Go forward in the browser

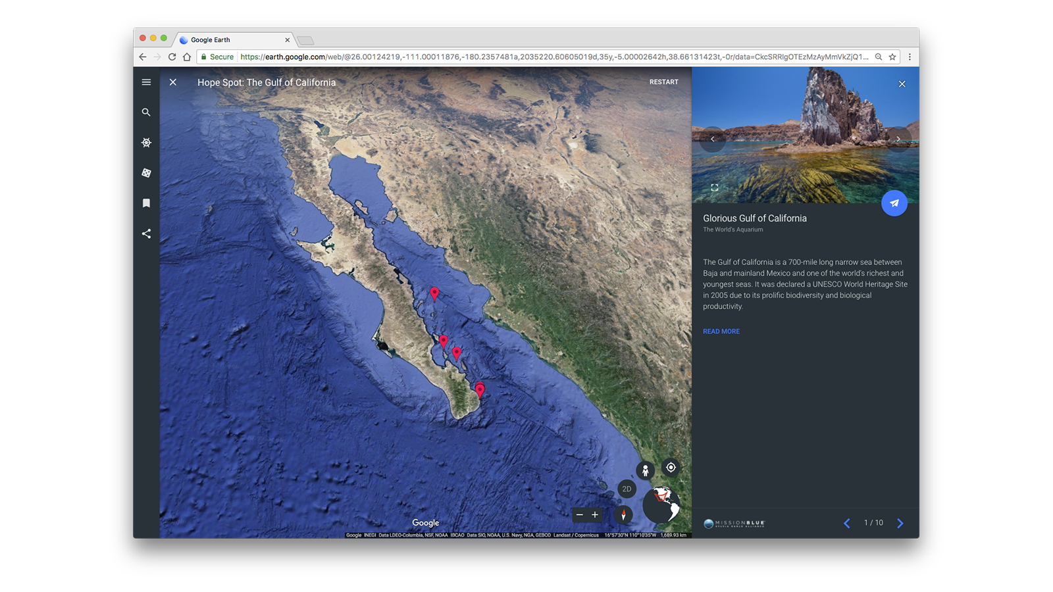pyautogui.click(x=157, y=57)
